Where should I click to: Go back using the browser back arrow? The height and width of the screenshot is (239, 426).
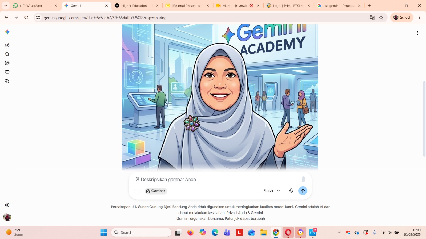(6, 17)
